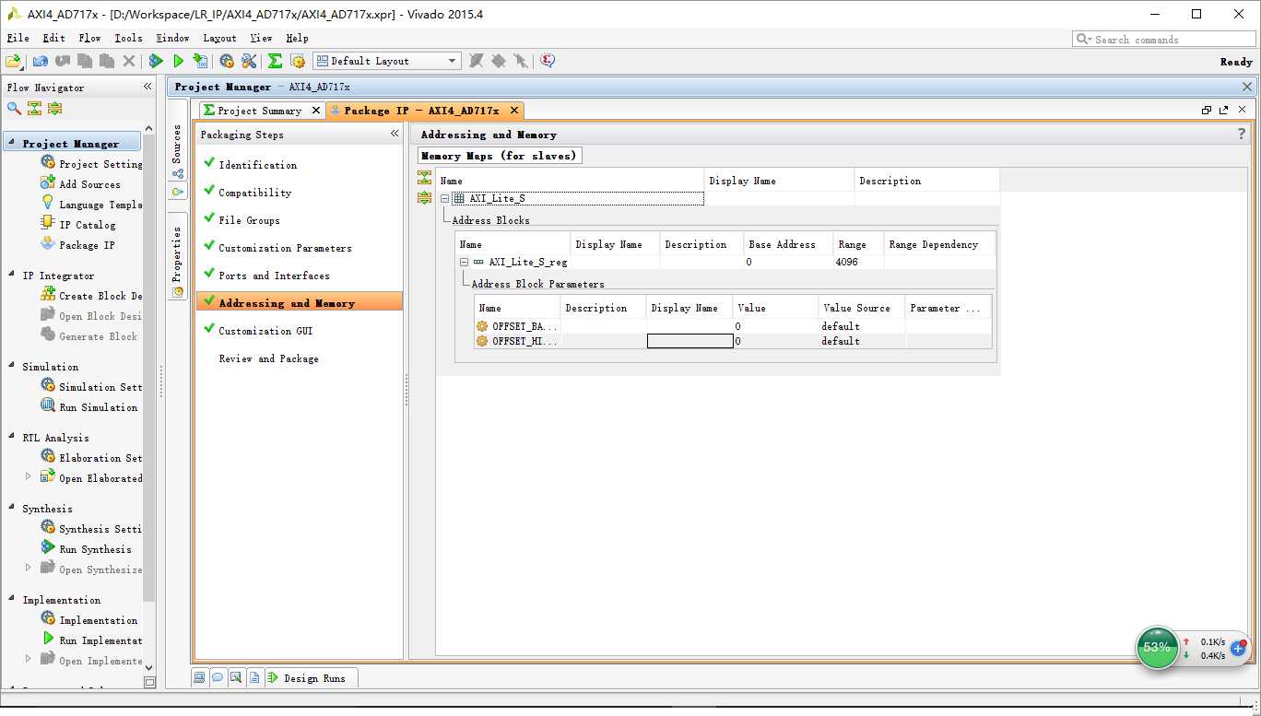Click the Run Synthesis toolbar icon
This screenshot has width=1261, height=716.
[x=157, y=61]
